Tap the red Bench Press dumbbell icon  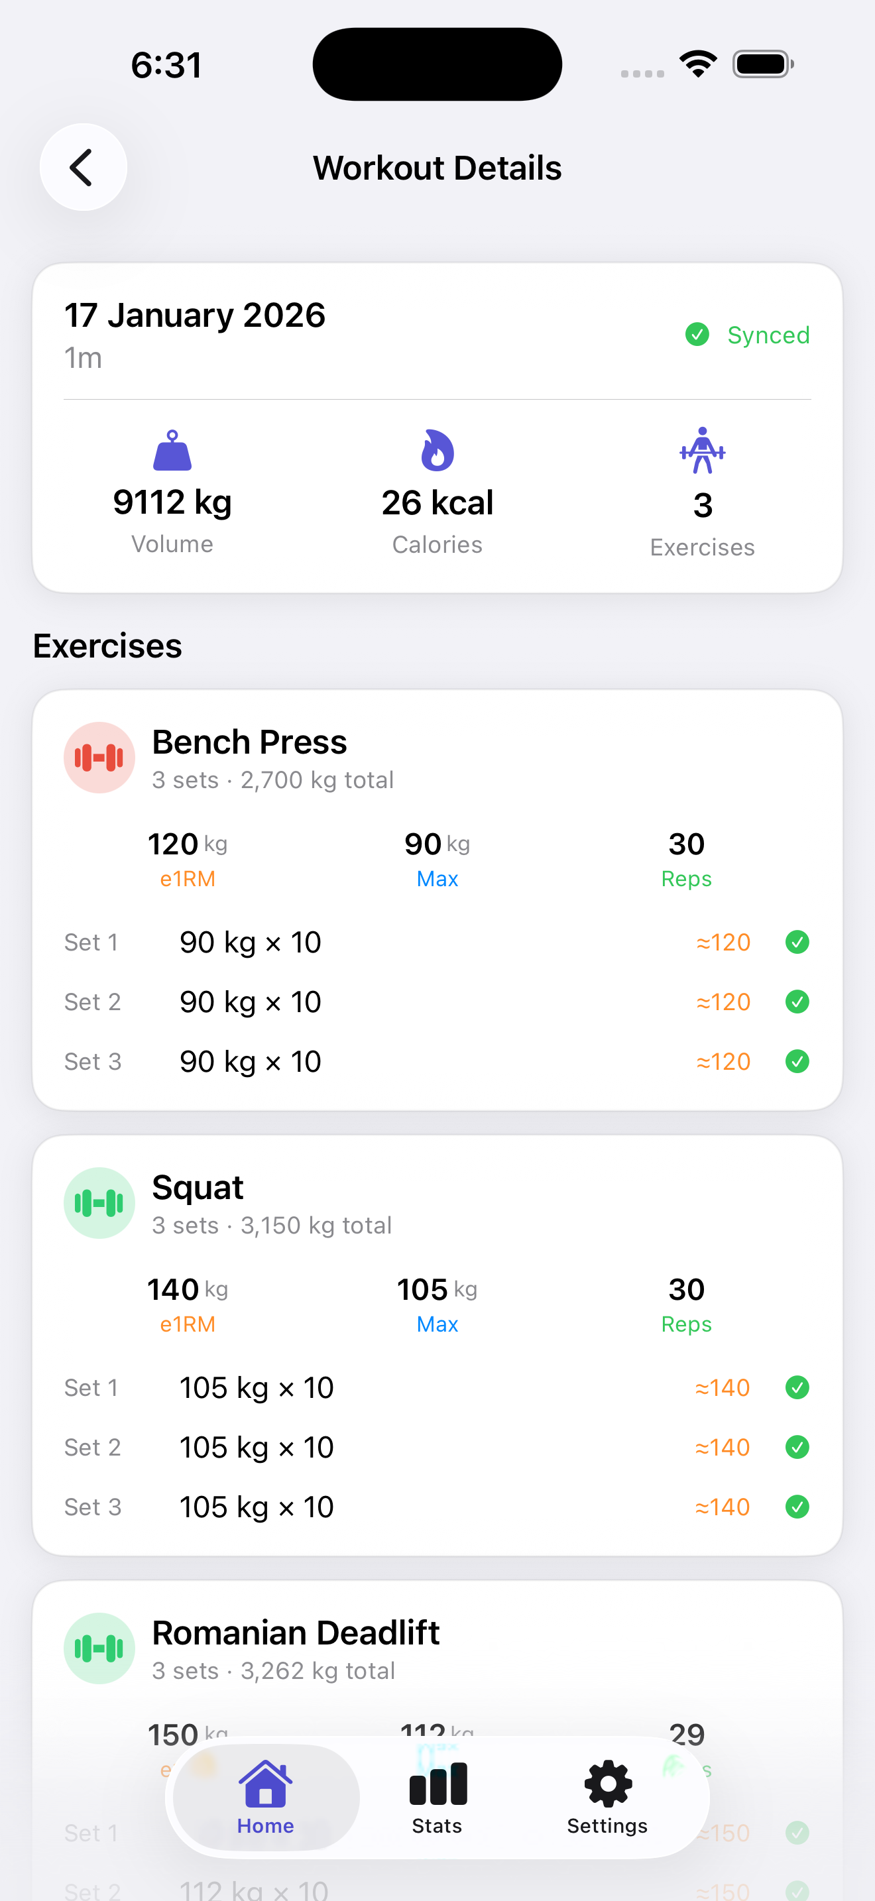99,758
